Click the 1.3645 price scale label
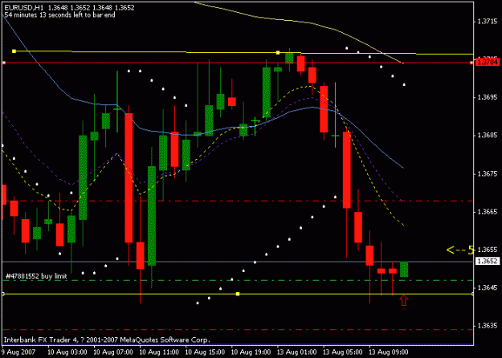The image size is (502, 358). coord(488,287)
